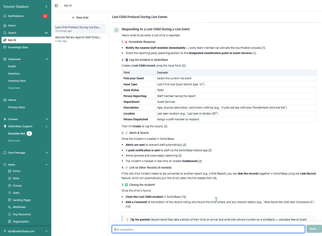Viewport: 322px width, 236px height.
Task: Click the drag handle beside SwitchBase Support
Action: (x=46, y=126)
